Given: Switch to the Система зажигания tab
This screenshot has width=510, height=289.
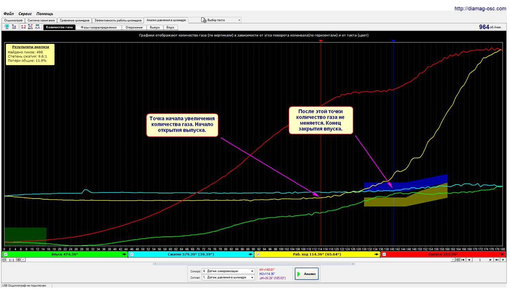Looking at the screenshot, I should [x=41, y=20].
